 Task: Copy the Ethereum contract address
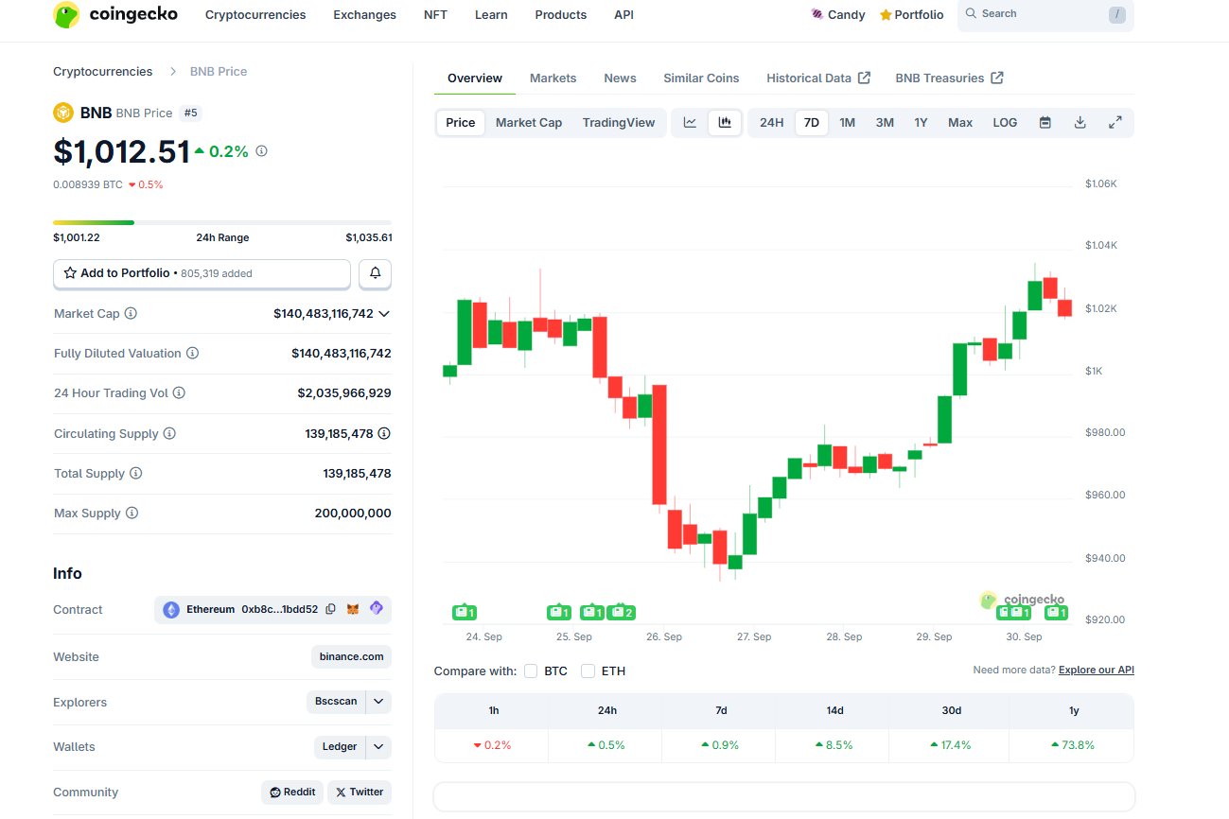coord(330,610)
